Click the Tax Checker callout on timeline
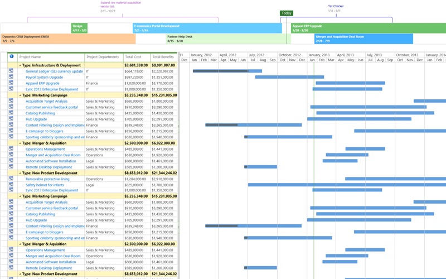 click(x=335, y=7)
